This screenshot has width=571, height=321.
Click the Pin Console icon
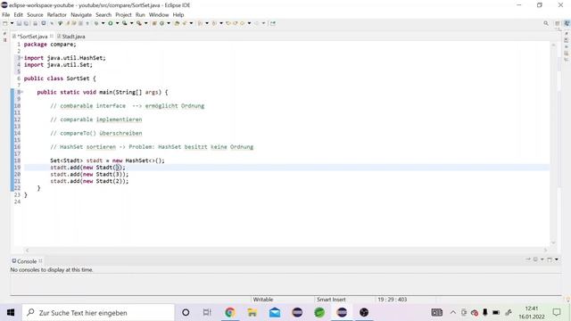pos(528,259)
